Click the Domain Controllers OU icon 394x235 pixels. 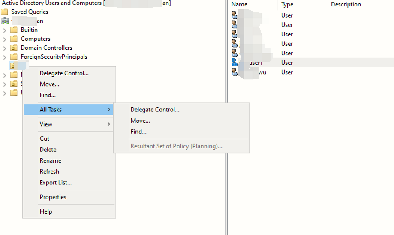click(x=14, y=48)
